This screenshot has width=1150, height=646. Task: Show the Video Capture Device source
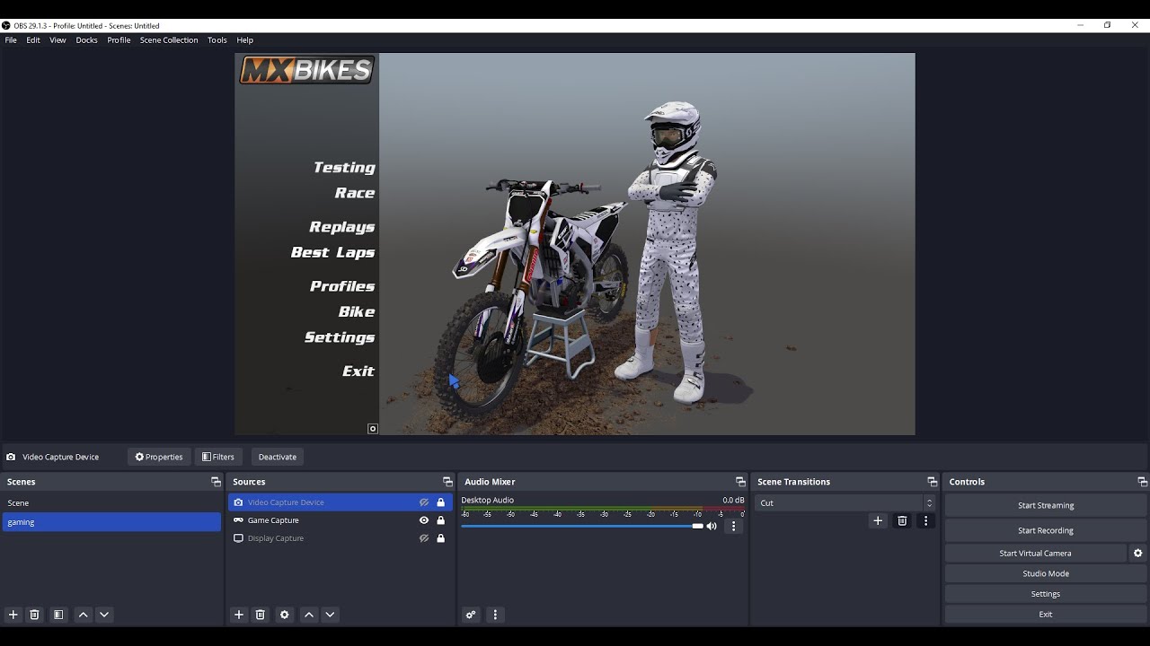[424, 502]
